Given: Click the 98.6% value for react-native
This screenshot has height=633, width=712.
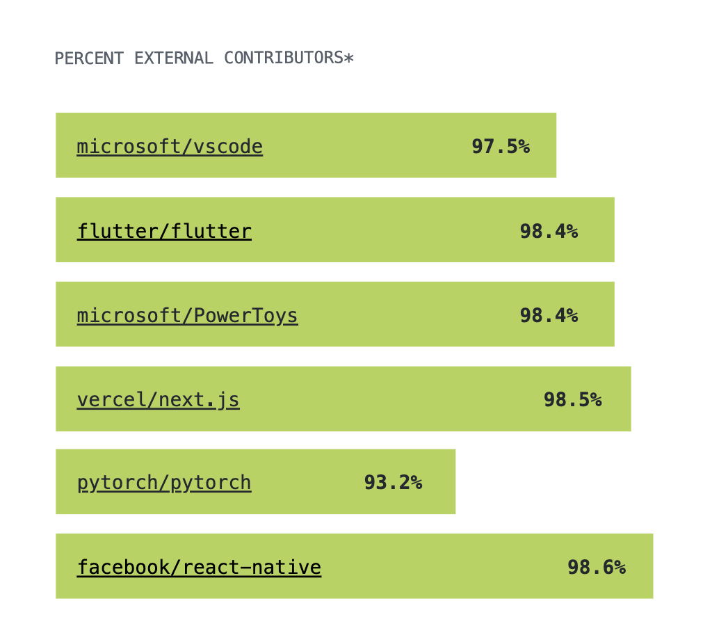Looking at the screenshot, I should point(596,567).
